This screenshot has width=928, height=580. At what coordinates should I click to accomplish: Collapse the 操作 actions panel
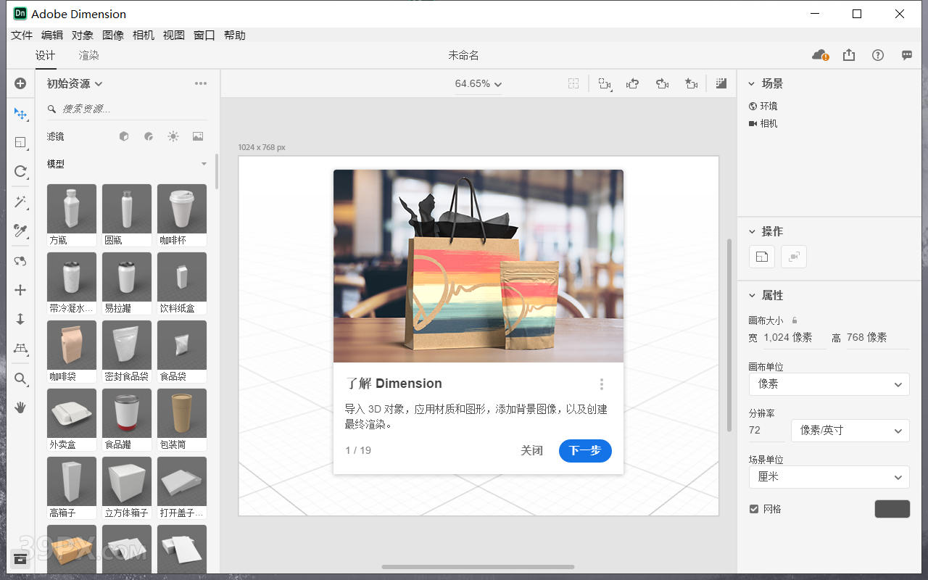point(752,232)
